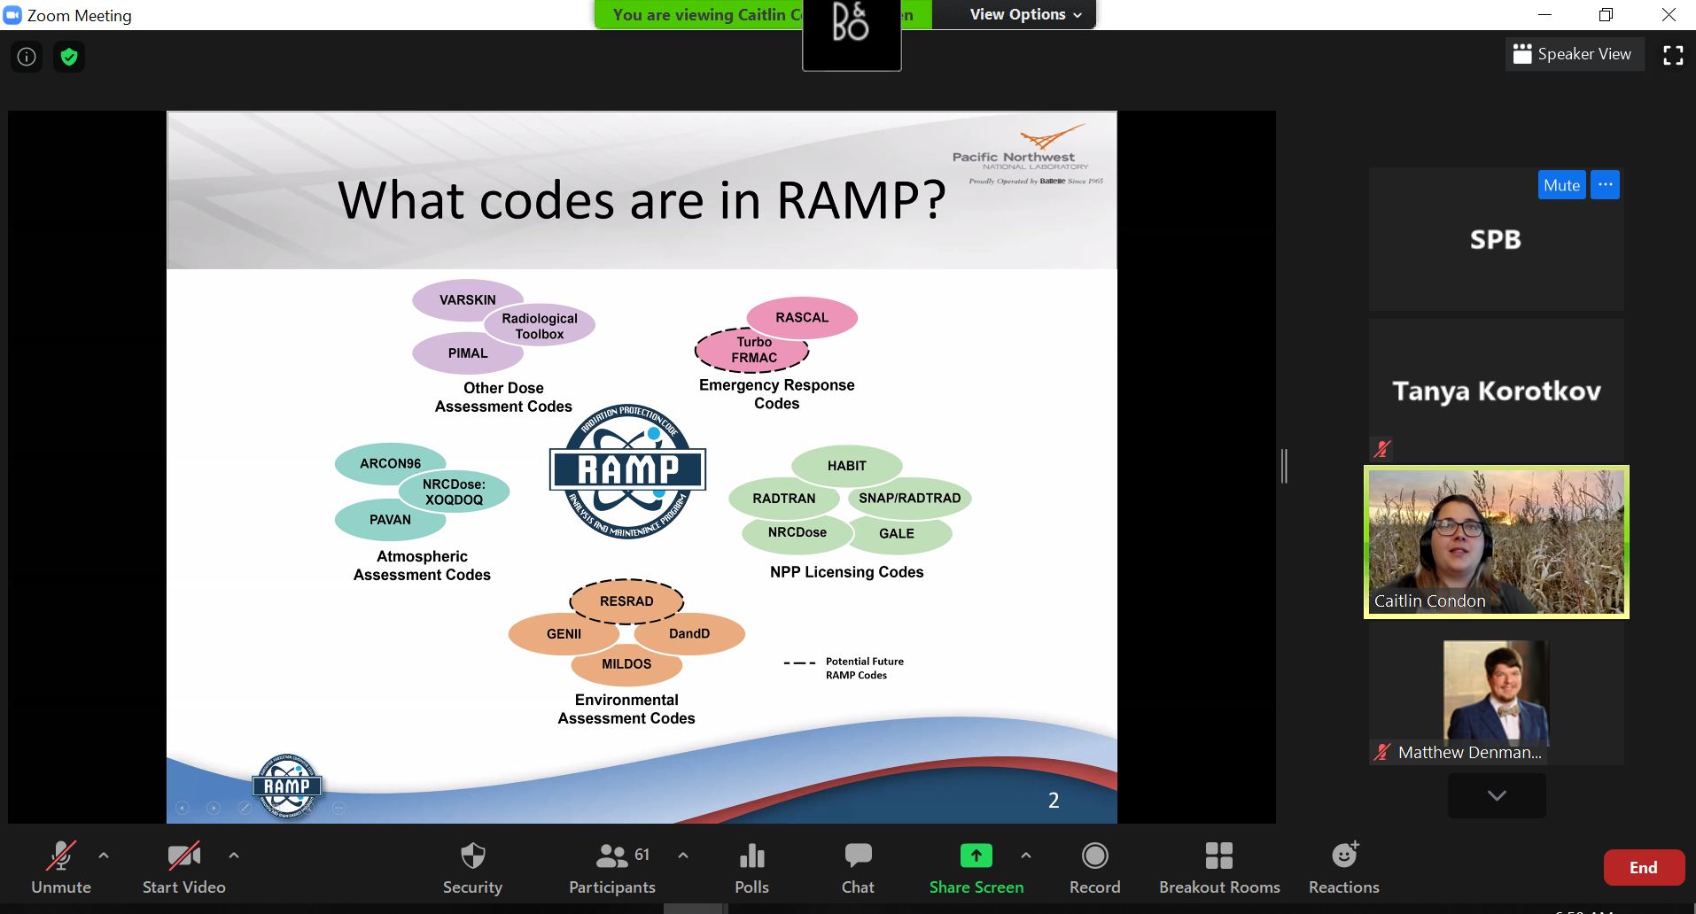Click the 'Potential Future RAMP Codes' legend
Screen dimensions: 1696x914
pyautogui.click(x=844, y=668)
